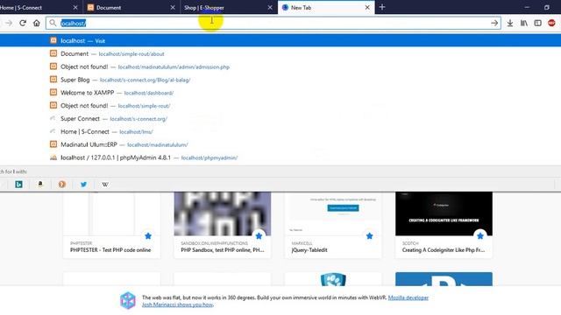The width and height of the screenshot is (561, 315).
Task: Choose Object not found admission.php suggestion
Action: 280,66
